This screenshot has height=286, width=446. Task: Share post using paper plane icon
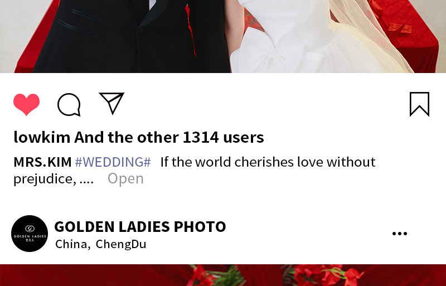[112, 103]
